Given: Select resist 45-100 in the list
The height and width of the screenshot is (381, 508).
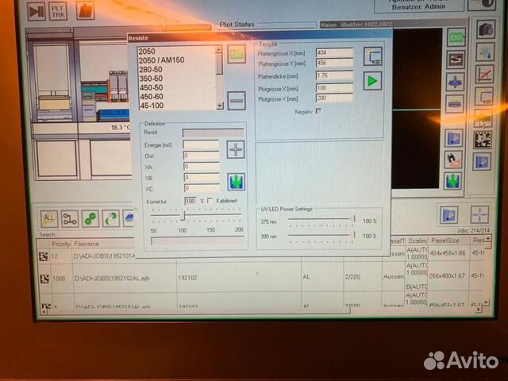Looking at the screenshot, I should [152, 106].
